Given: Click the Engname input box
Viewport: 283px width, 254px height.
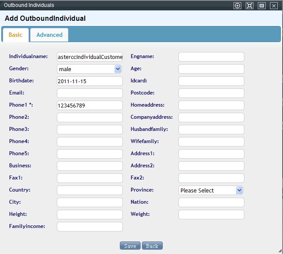Looking at the screenshot, I should [211, 57].
